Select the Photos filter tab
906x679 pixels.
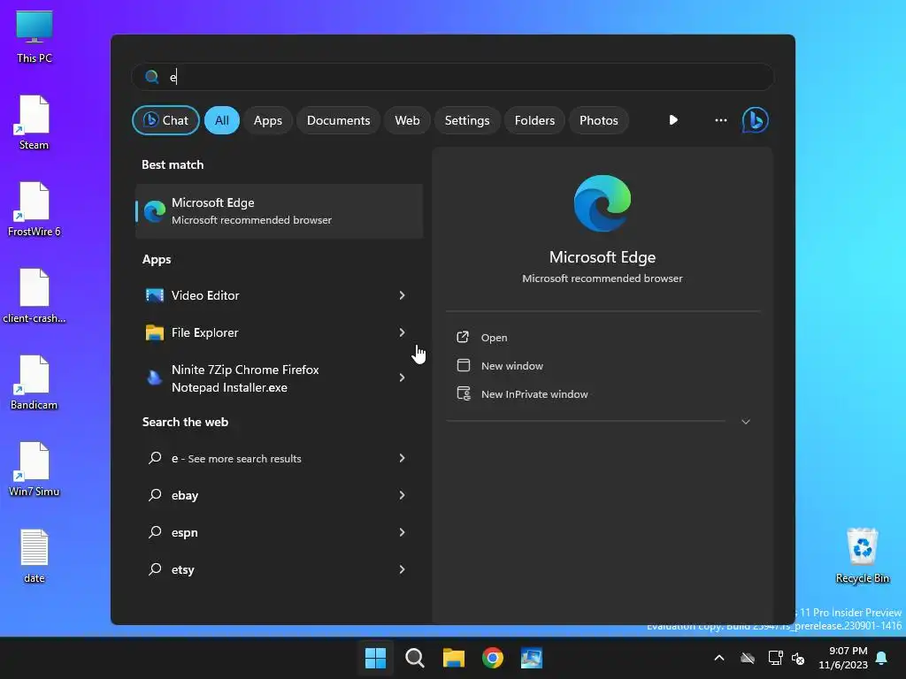(x=599, y=120)
